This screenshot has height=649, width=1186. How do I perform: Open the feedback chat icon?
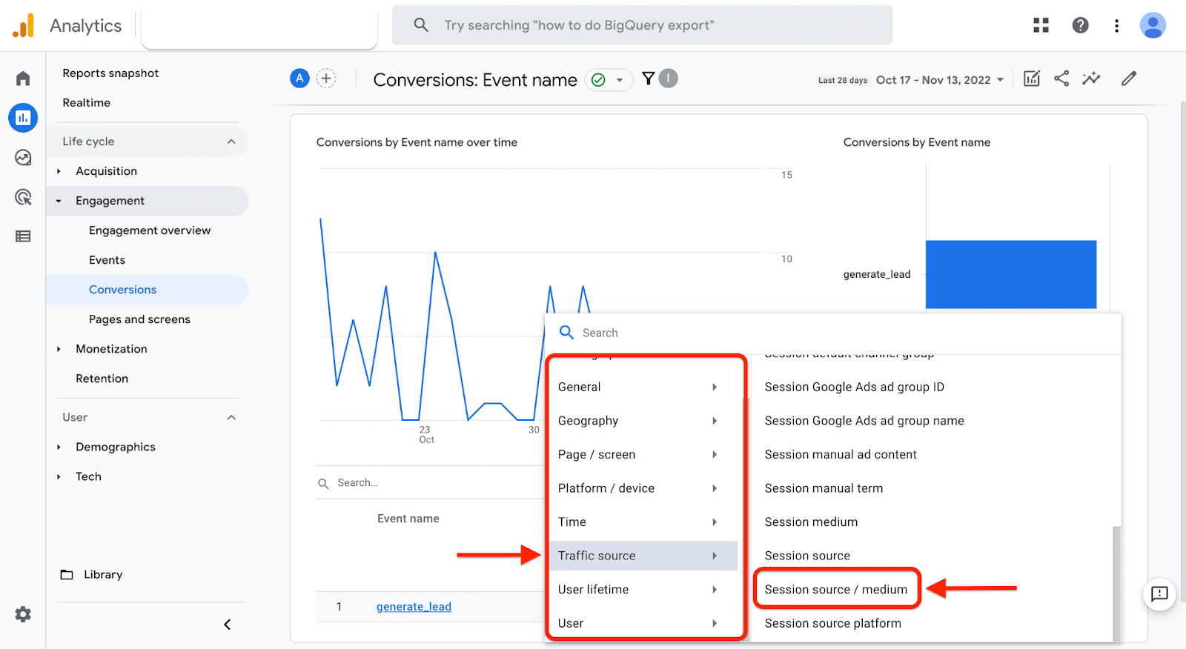[x=1159, y=593]
